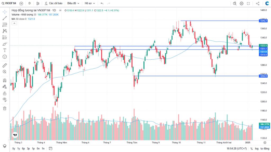Open the Hồ sơ dropdown
Screen dimensions: 271x152
pos(90,3)
